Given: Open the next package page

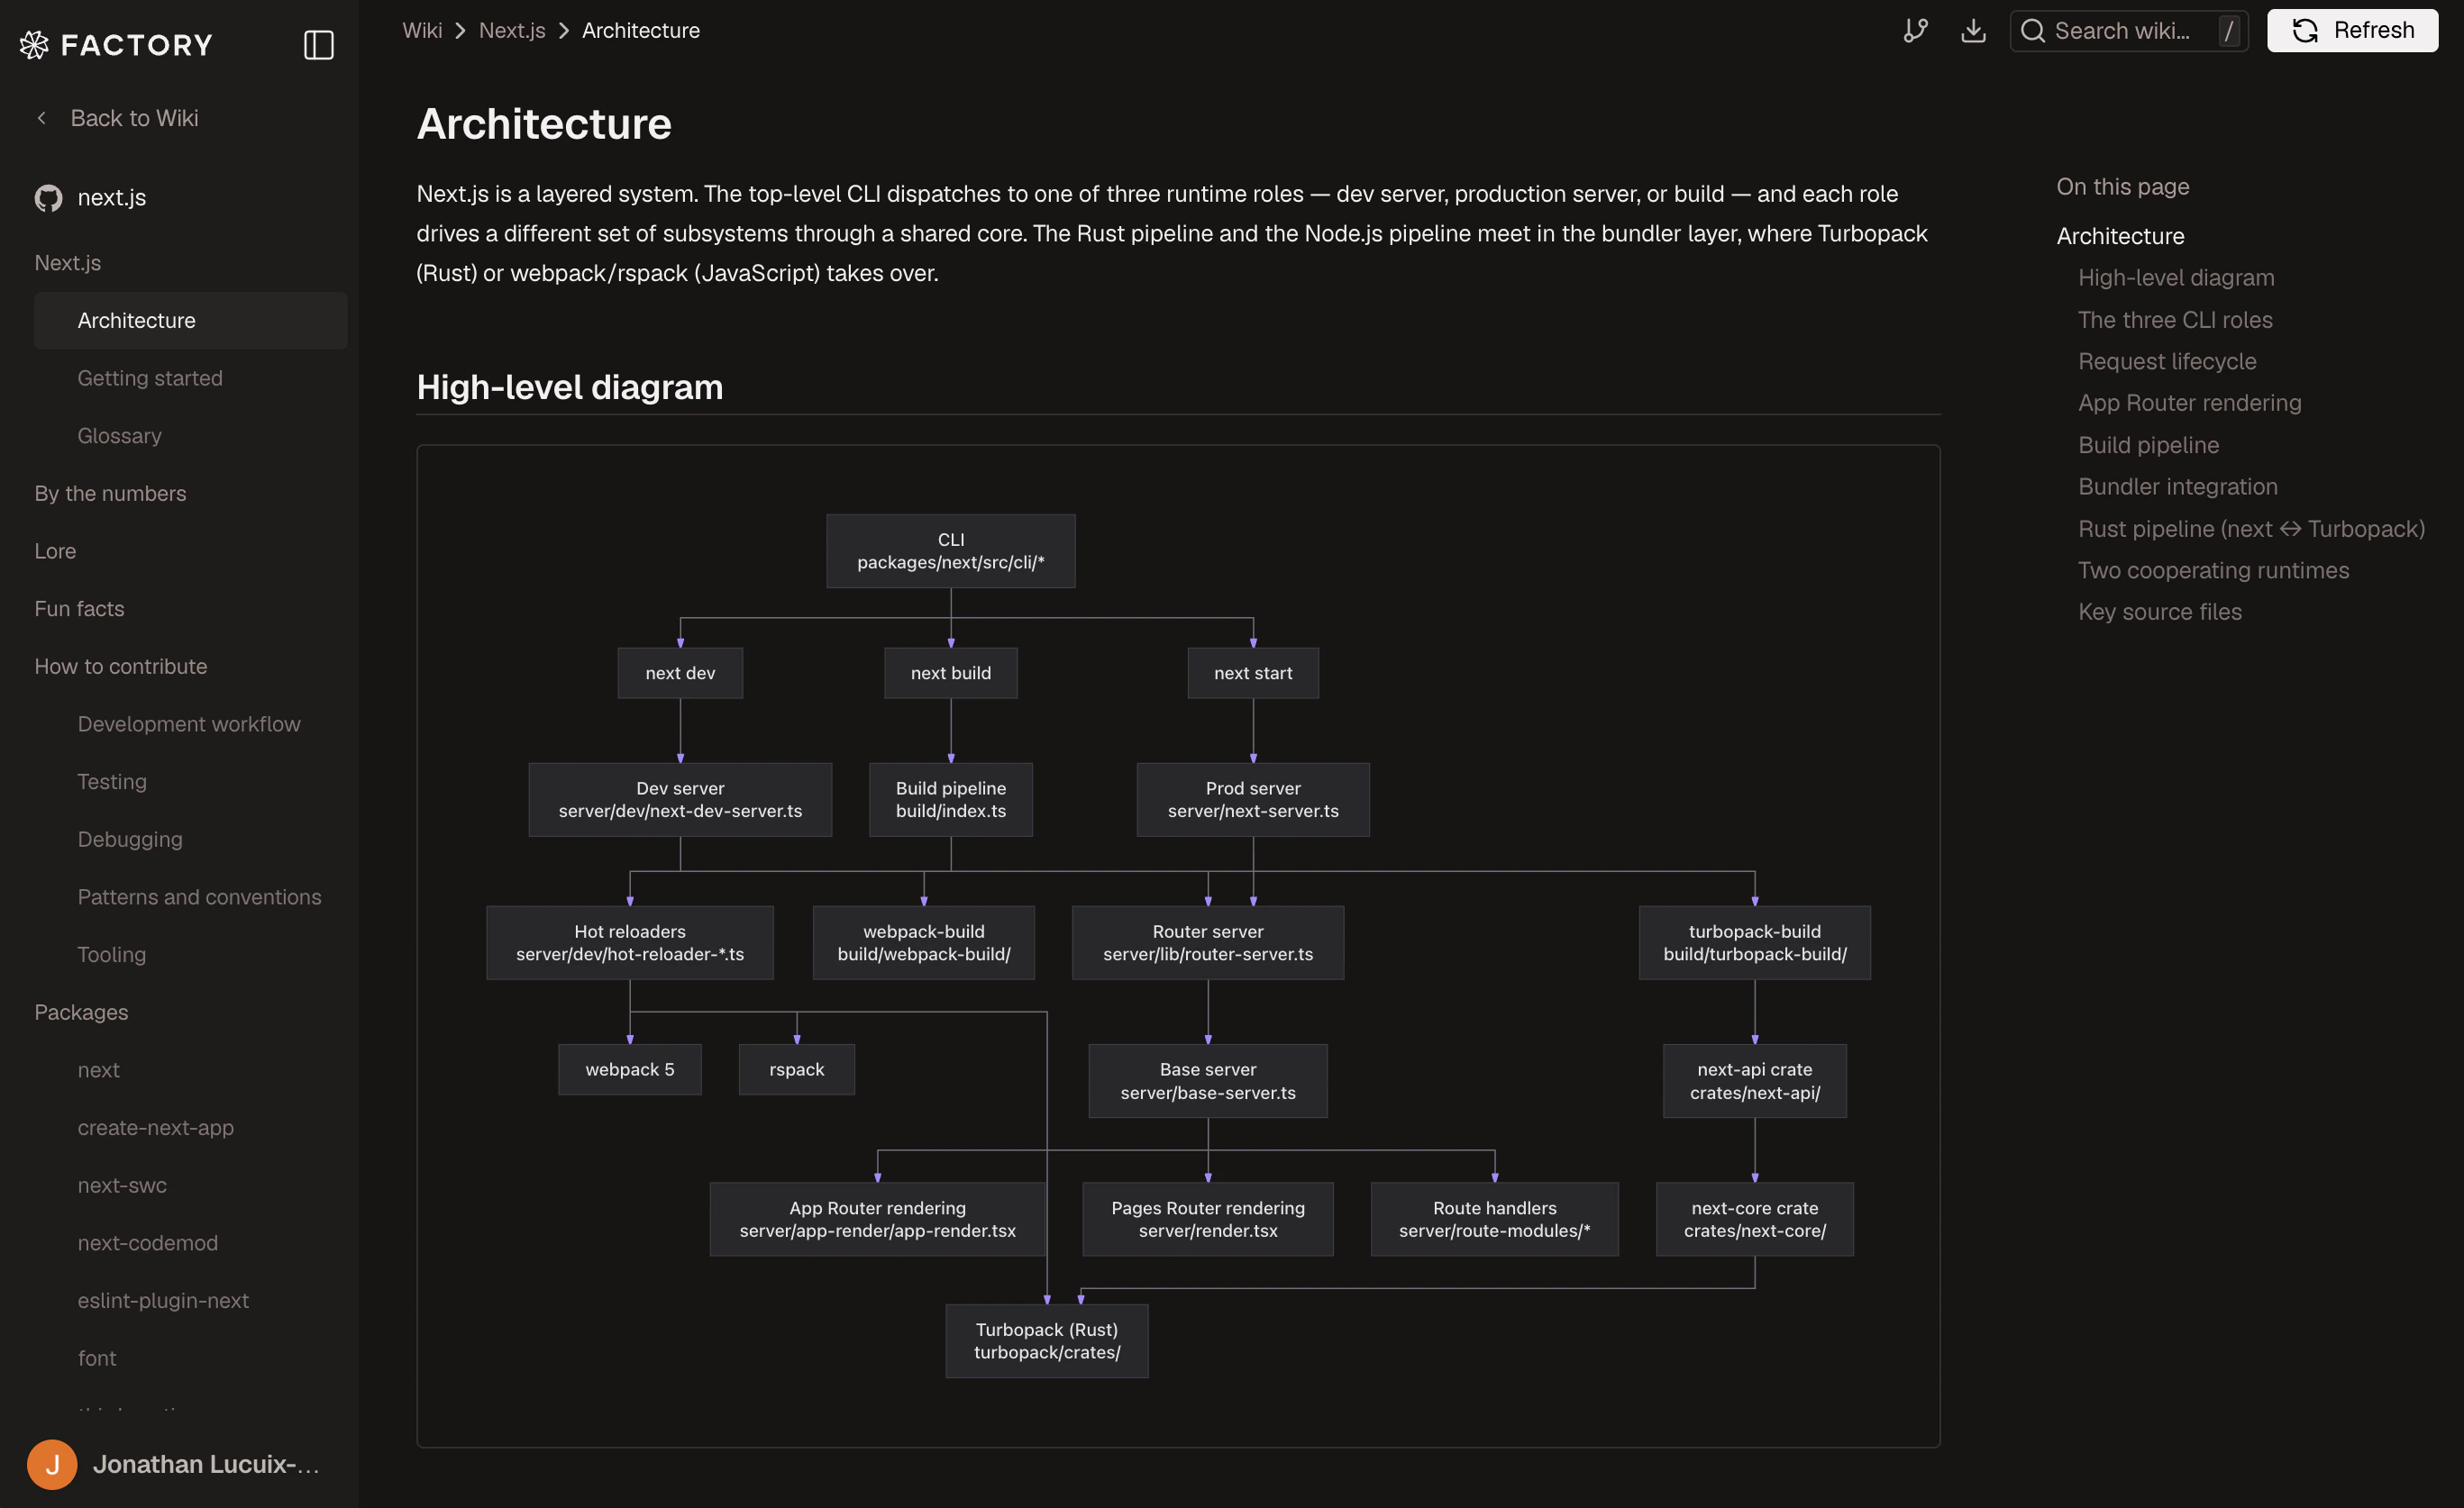Looking at the screenshot, I should click(98, 1069).
